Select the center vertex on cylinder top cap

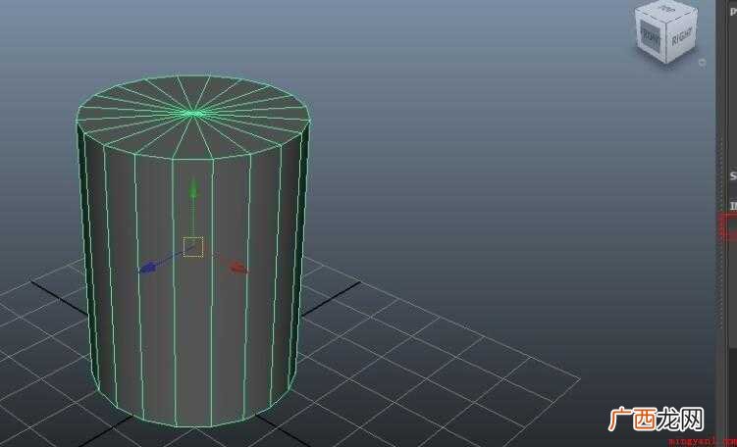(x=191, y=113)
